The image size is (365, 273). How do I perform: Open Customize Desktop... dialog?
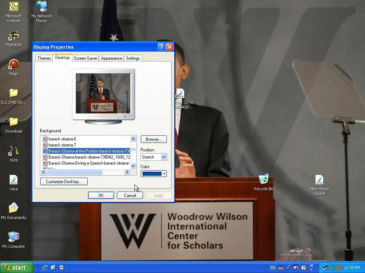(64, 182)
